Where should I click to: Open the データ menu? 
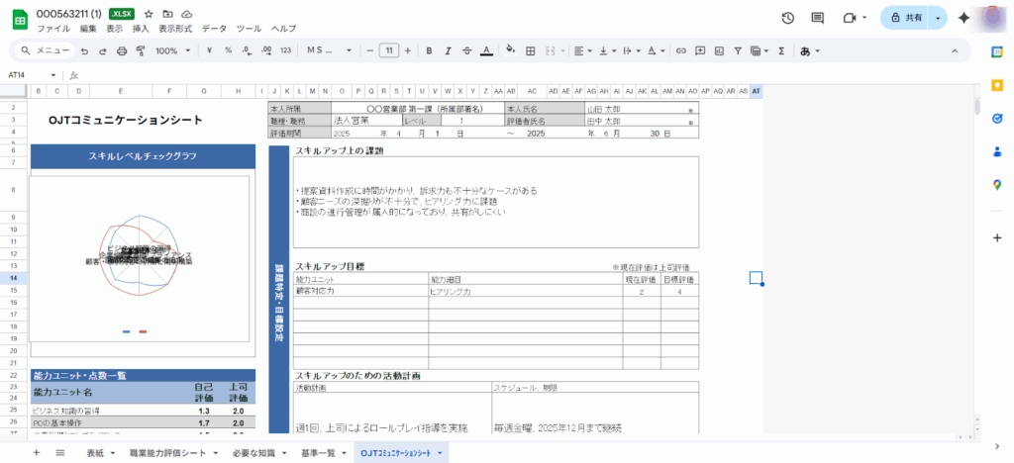pos(214,29)
